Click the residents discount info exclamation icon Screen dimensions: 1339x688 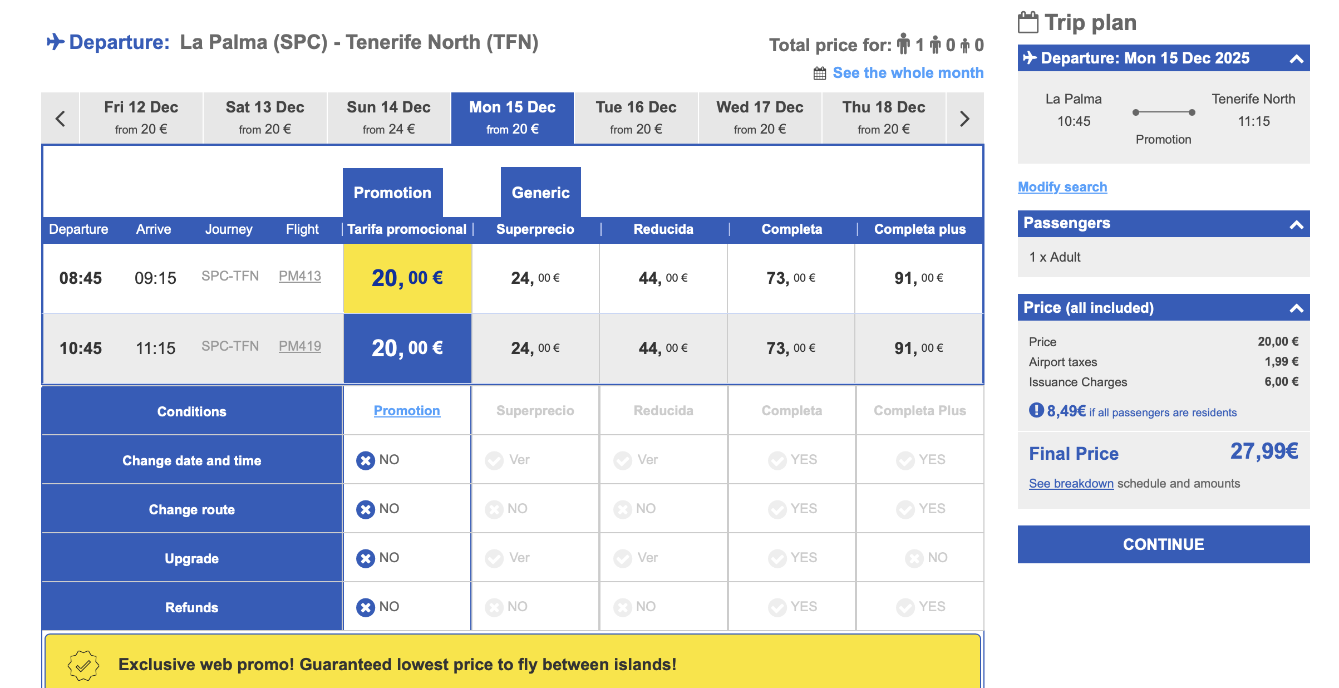tap(1036, 410)
